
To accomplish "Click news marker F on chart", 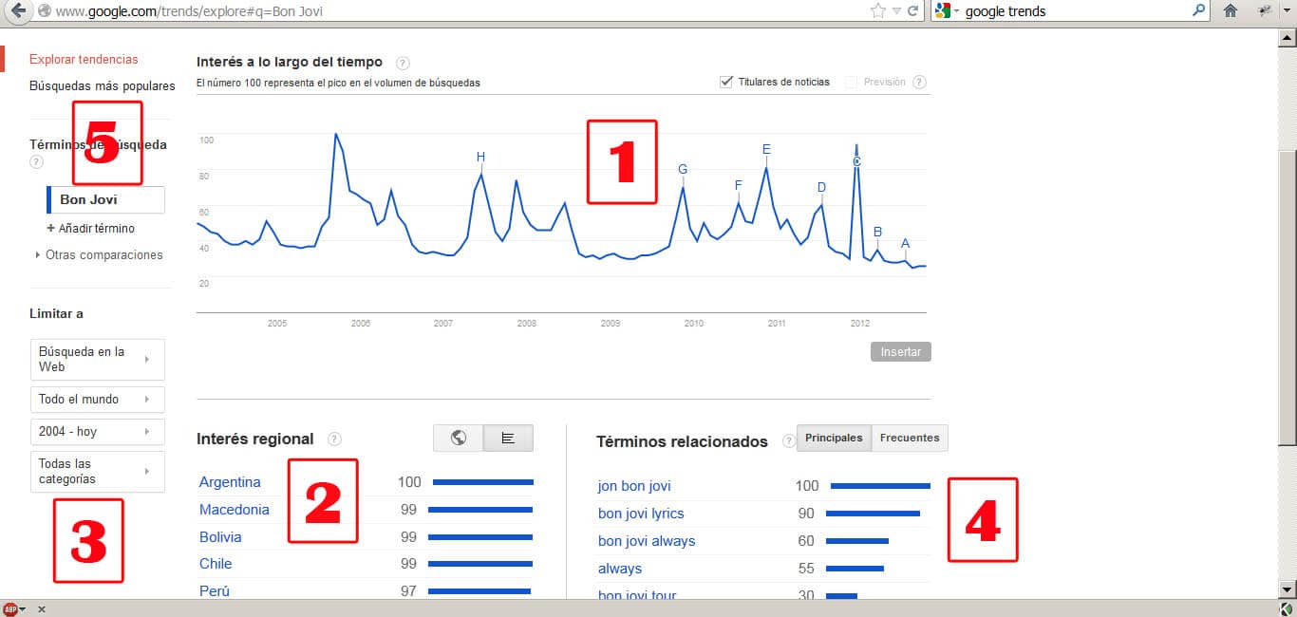I will (x=739, y=185).
